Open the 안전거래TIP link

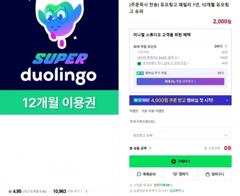pyautogui.click(x=163, y=185)
